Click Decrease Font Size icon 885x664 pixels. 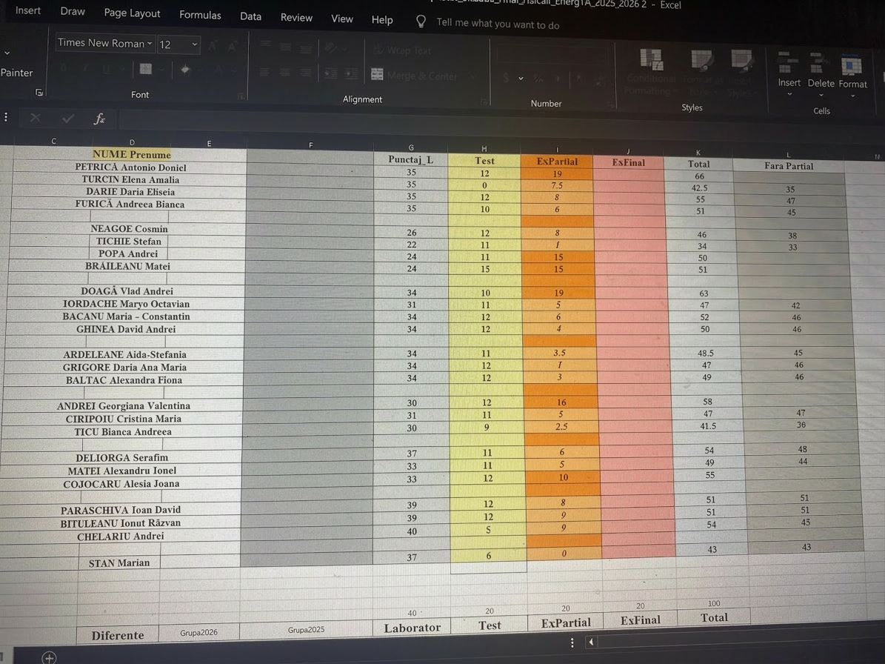click(232, 46)
